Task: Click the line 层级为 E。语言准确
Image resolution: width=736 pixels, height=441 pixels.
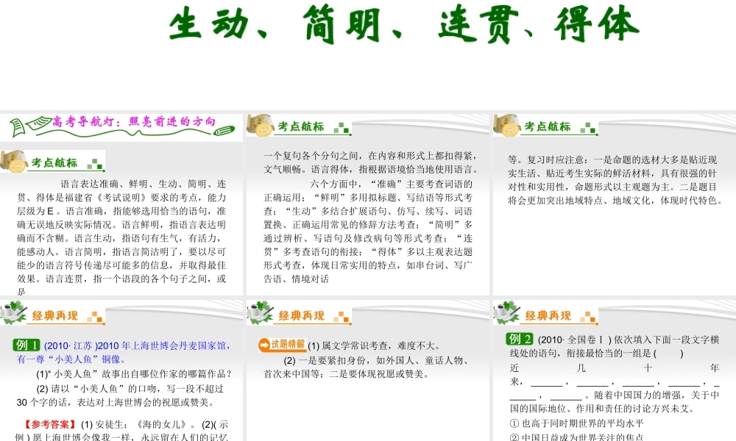Action: (121, 211)
